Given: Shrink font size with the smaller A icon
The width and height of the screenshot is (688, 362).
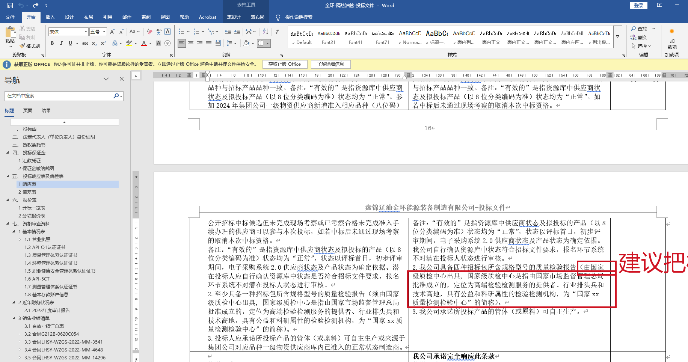Looking at the screenshot, I should click(x=121, y=32).
